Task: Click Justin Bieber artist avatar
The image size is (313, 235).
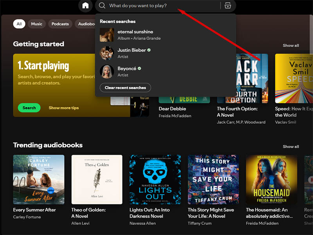Action: point(107,53)
